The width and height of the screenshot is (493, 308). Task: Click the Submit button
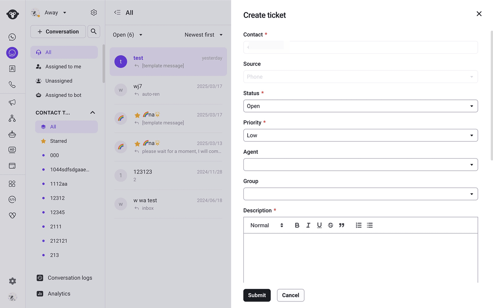pyautogui.click(x=257, y=295)
